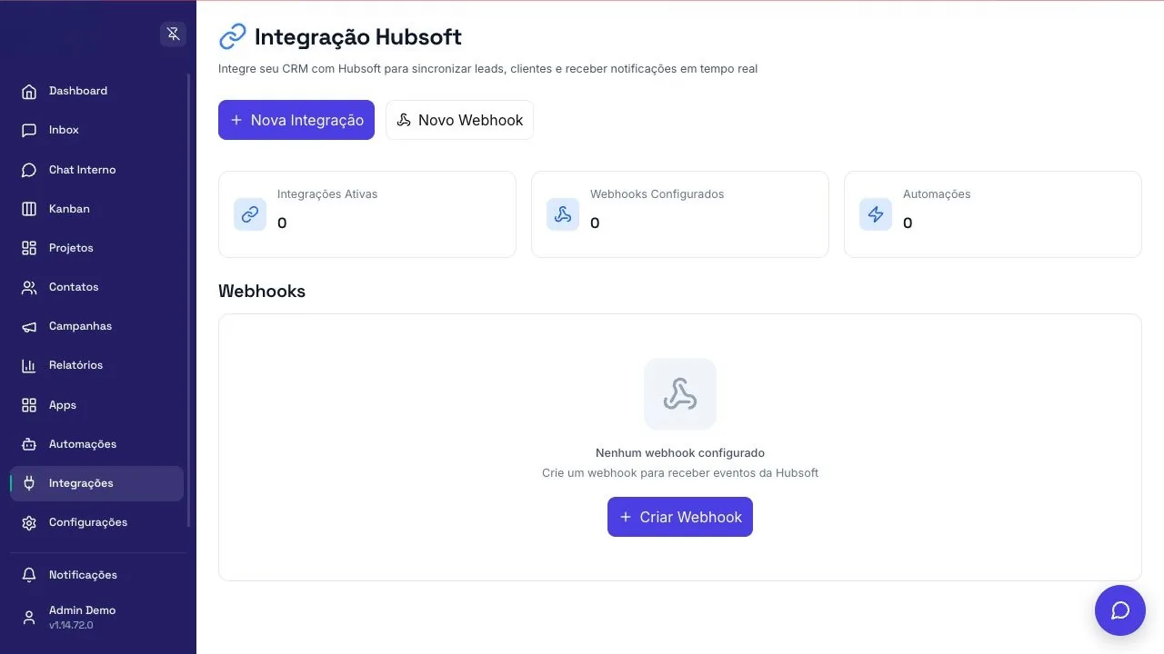Click the Inbox message icon
The height and width of the screenshot is (654, 1164).
click(29, 130)
